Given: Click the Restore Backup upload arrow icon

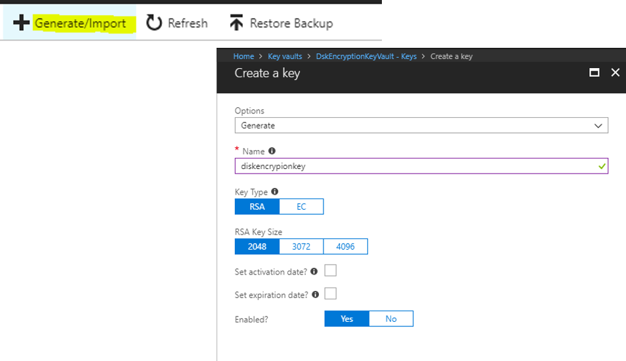Looking at the screenshot, I should tap(236, 23).
